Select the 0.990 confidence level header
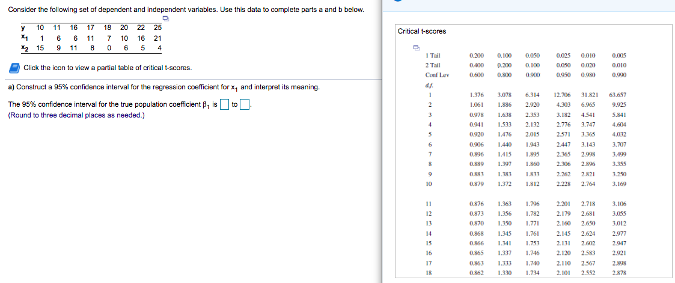The image size is (675, 283). 619,75
